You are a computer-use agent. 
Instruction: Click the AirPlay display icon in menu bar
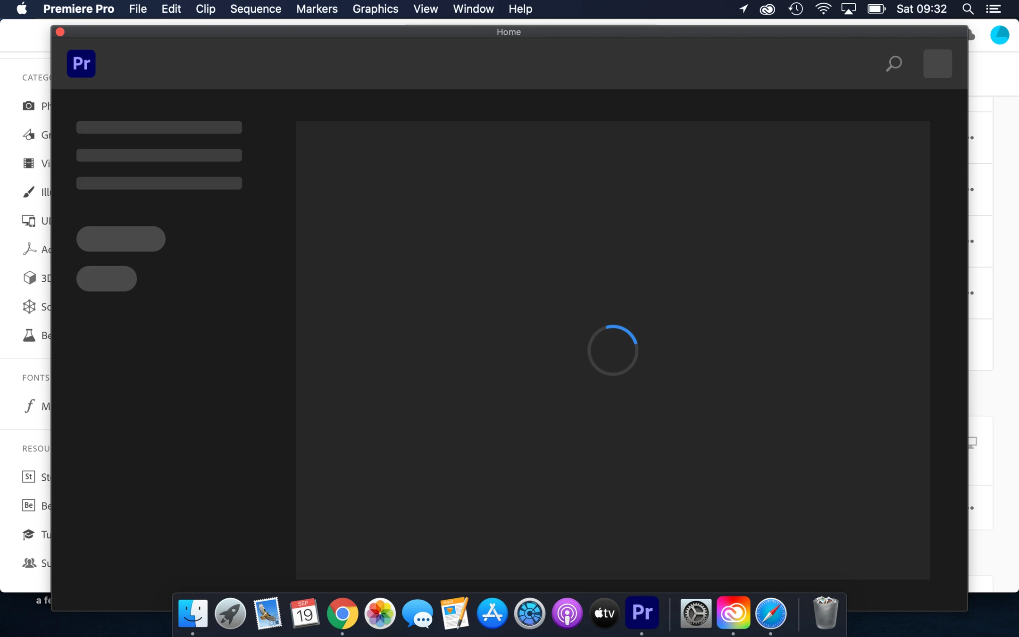click(848, 9)
